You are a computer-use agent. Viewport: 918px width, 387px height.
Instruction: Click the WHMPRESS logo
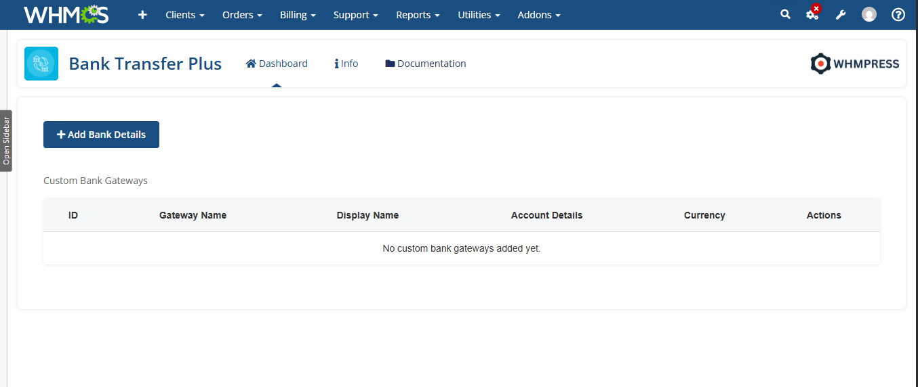855,64
